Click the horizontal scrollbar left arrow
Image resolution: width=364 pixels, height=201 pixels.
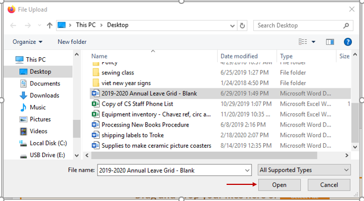[x=87, y=155]
